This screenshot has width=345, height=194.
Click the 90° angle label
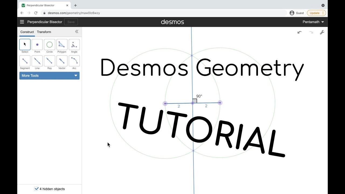pos(199,96)
